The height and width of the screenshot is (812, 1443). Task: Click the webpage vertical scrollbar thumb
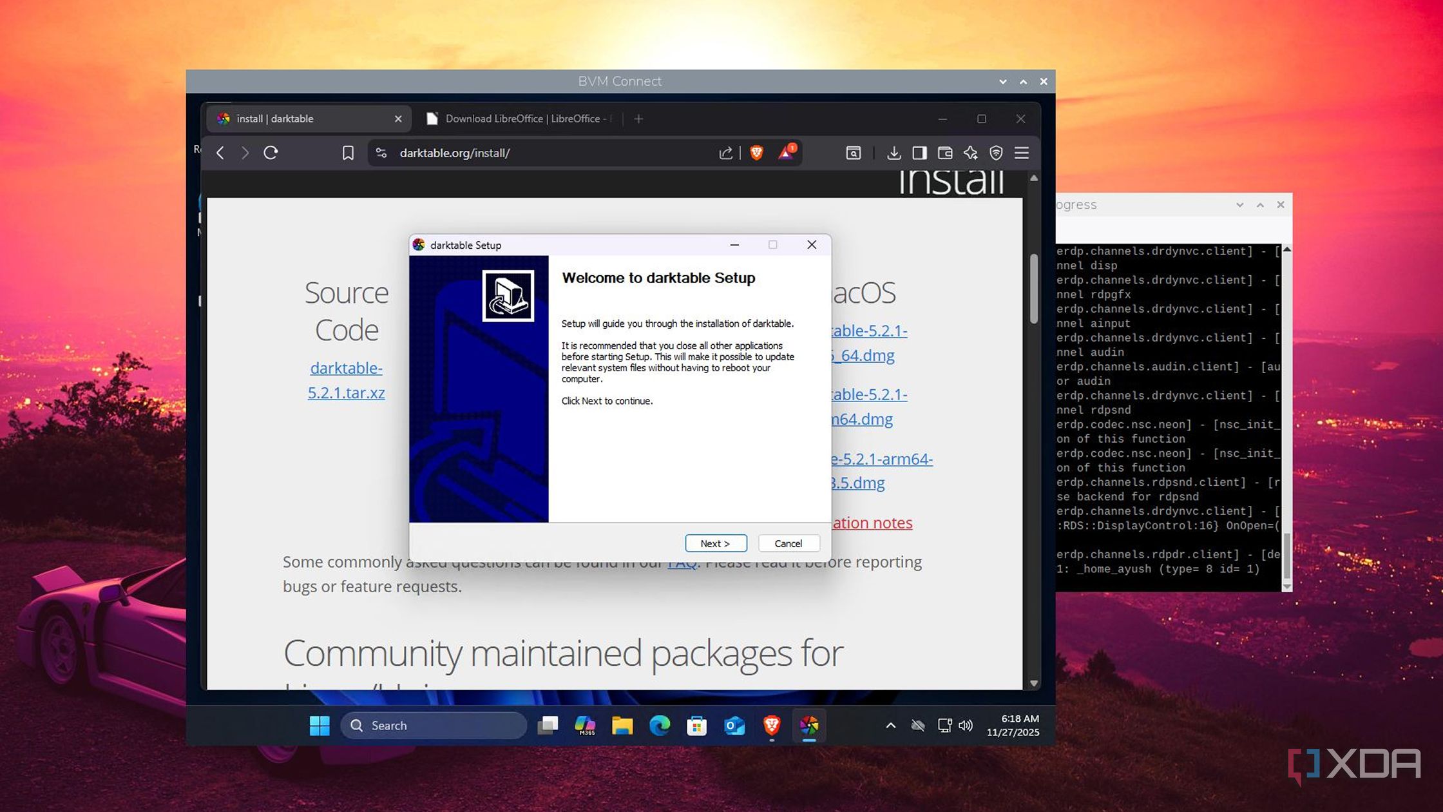coord(1034,288)
